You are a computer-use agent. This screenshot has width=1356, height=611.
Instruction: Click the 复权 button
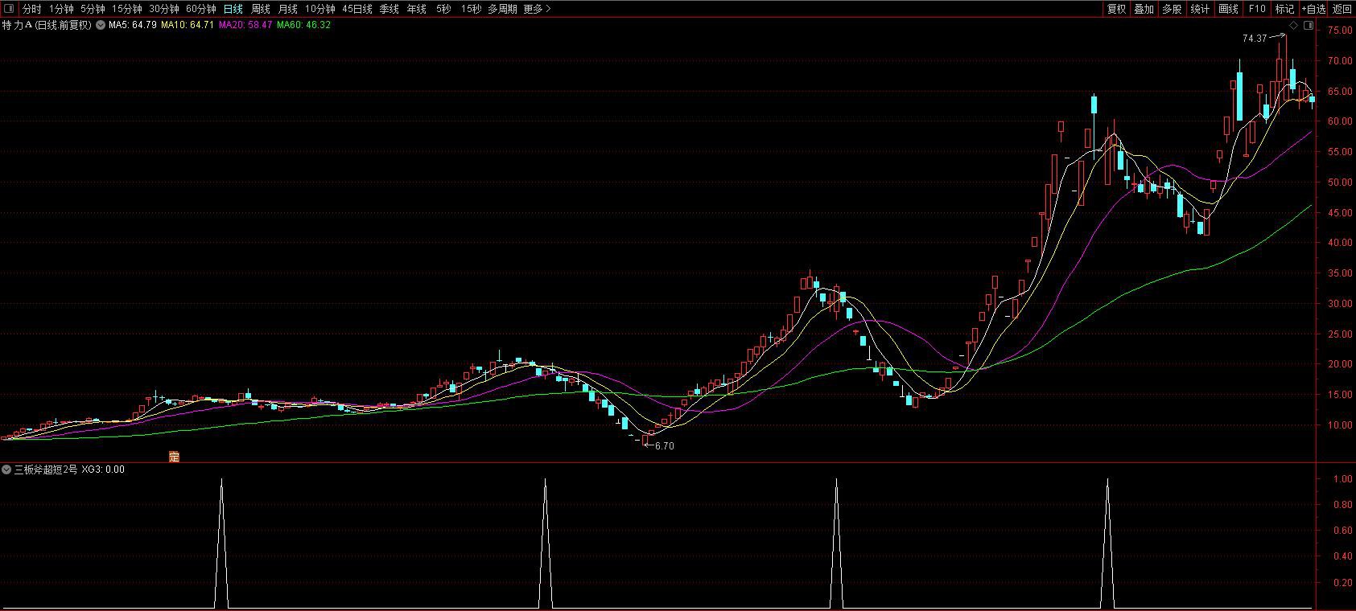1117,9
